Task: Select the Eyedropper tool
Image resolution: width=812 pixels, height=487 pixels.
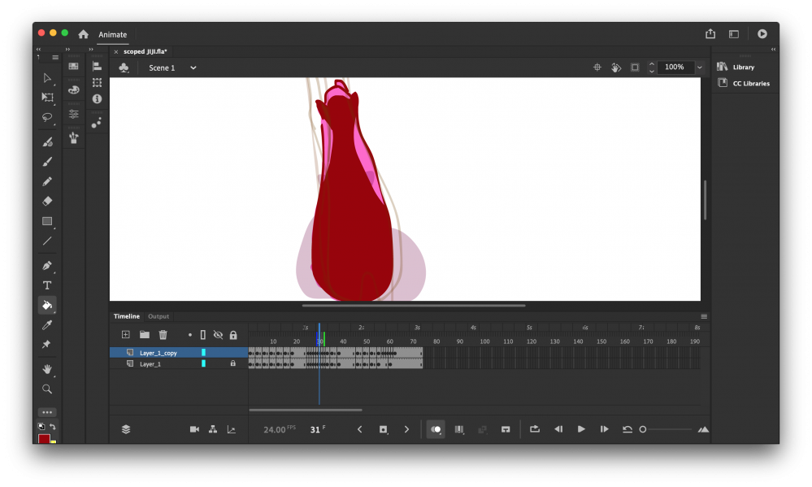Action: [47, 325]
